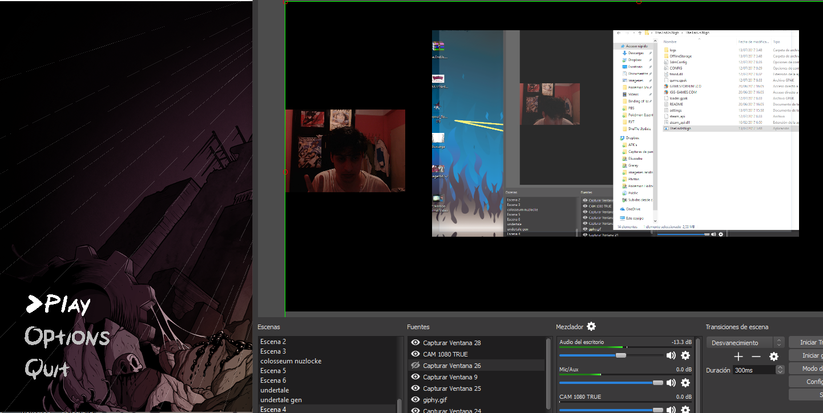Image resolution: width=823 pixels, height=413 pixels.
Task: Open the Desvanecimiento transition dropdown
Action: click(x=745, y=343)
